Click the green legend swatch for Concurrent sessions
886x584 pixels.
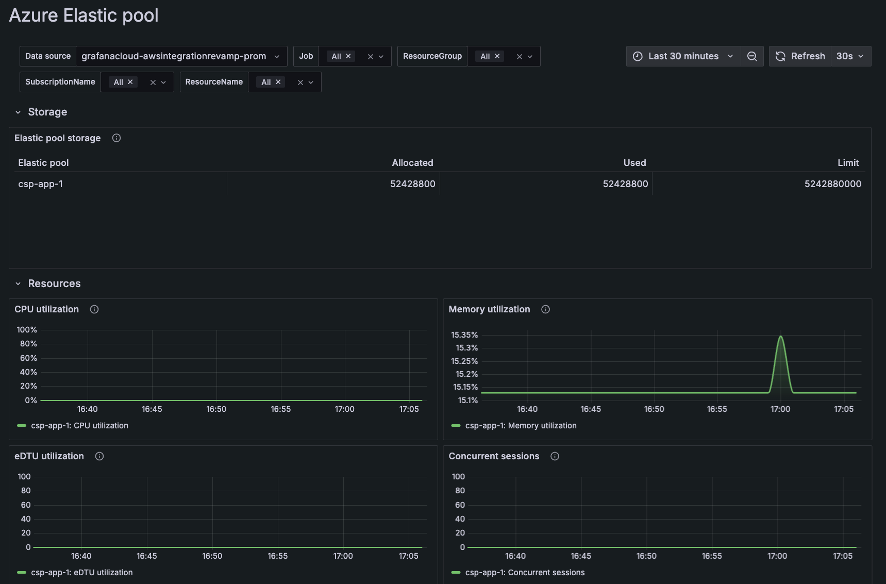pos(456,573)
